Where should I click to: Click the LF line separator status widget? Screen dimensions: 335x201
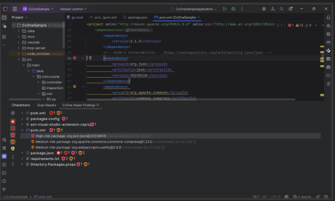pyautogui.click(x=265, y=197)
